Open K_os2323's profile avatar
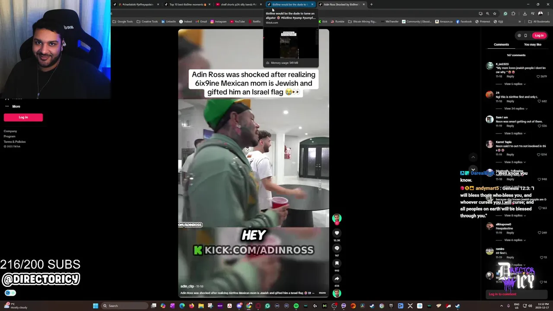This screenshot has height=311, width=553. point(489,66)
